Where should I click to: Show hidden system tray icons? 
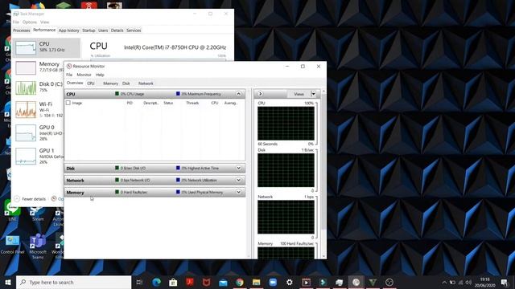pyautogui.click(x=444, y=283)
